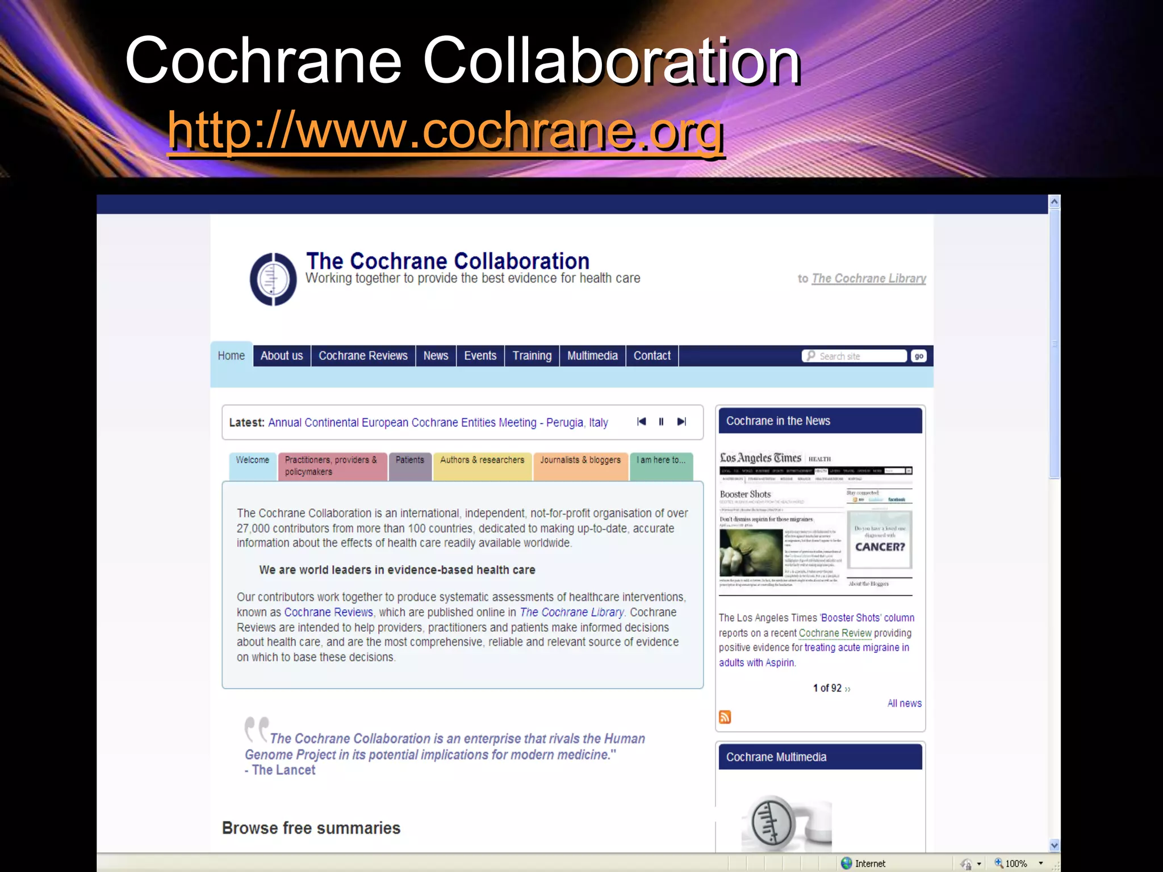1163x872 pixels.
Task: Open the zoom level dropdown arrow
Action: (1041, 863)
